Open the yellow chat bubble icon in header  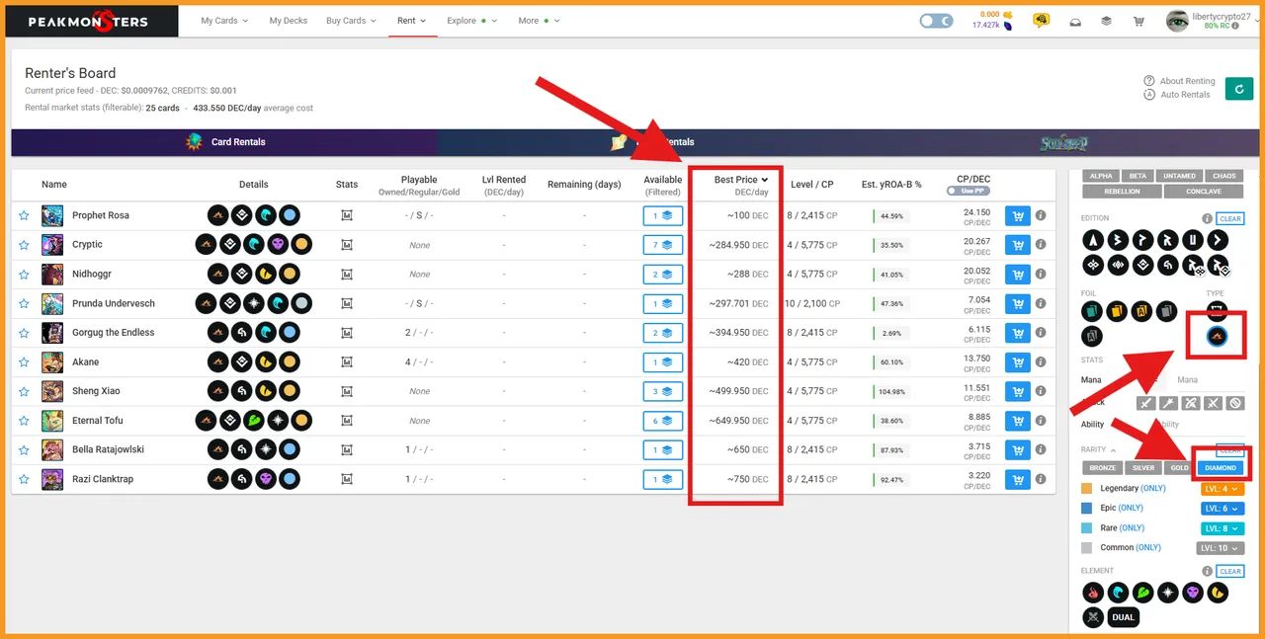click(x=1041, y=21)
